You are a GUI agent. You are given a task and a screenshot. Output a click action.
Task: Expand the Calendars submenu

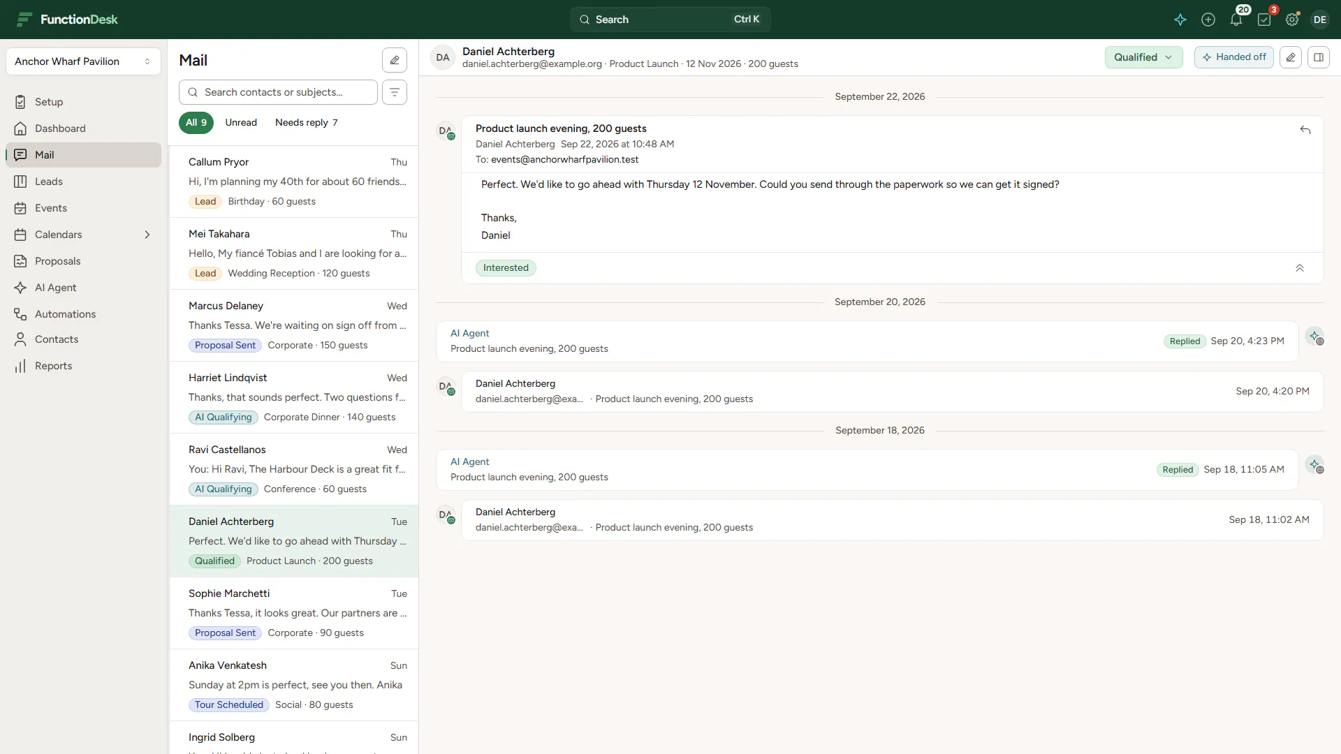coord(147,235)
